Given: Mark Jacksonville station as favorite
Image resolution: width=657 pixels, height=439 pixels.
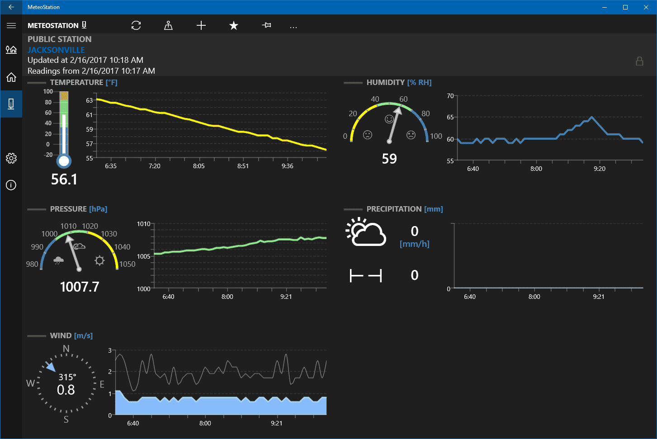Looking at the screenshot, I should click(x=234, y=25).
